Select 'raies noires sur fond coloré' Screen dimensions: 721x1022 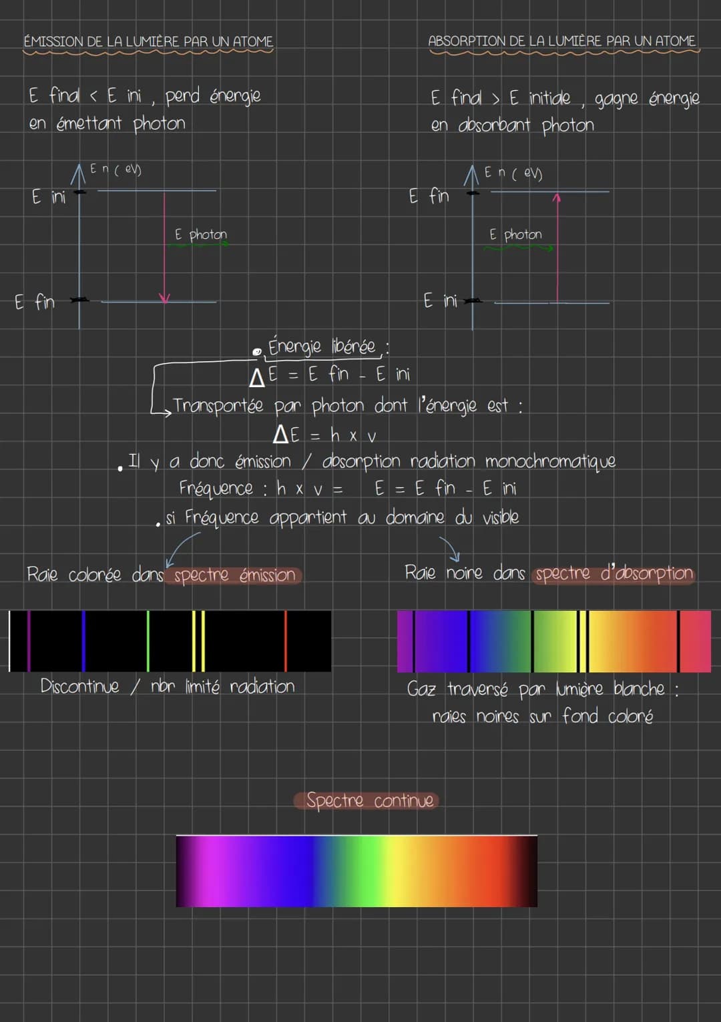point(543,716)
